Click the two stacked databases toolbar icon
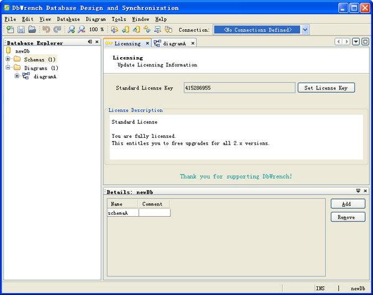The height and width of the screenshot is (295, 373). [168, 29]
